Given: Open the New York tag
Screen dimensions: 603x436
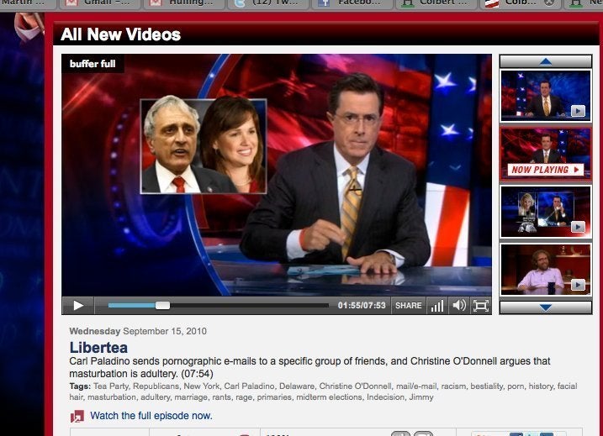Looking at the screenshot, I should point(201,386).
